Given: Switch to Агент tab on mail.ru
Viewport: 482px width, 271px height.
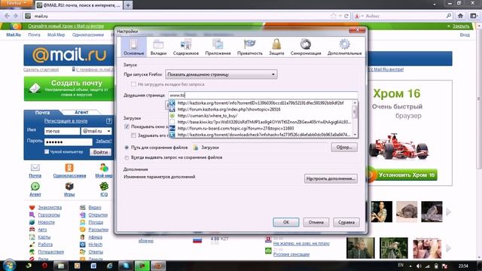Looking at the screenshot, I should [81, 112].
